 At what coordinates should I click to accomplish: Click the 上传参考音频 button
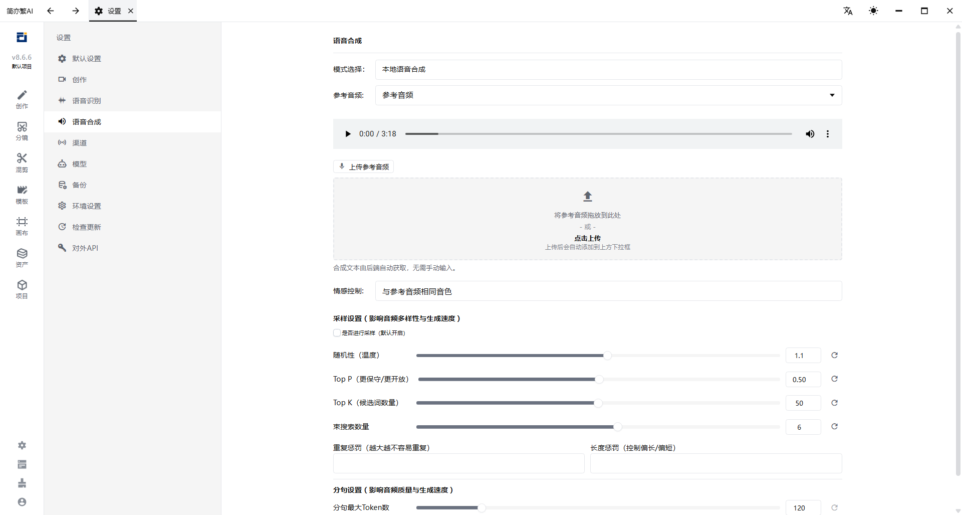point(363,166)
